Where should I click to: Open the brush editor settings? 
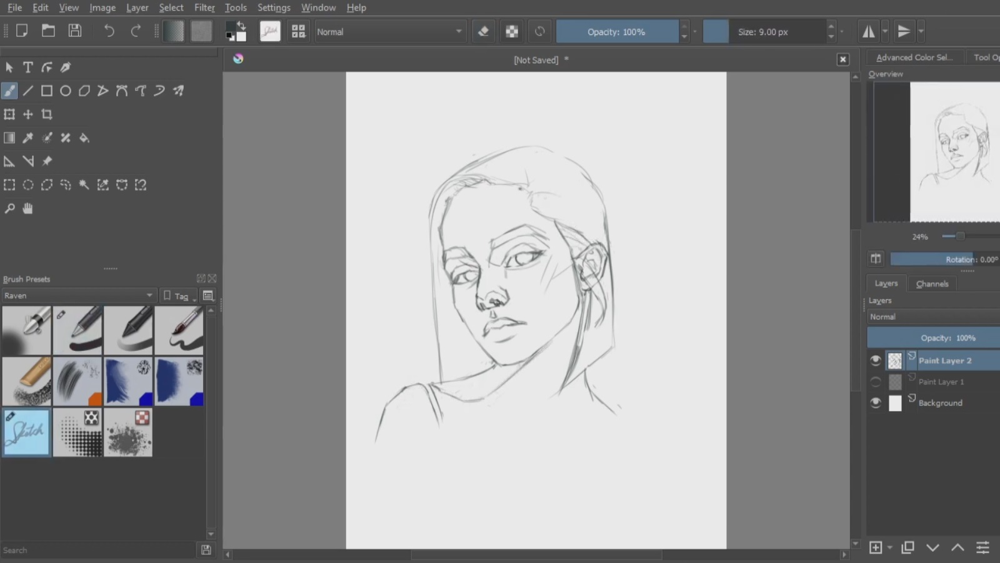[270, 31]
